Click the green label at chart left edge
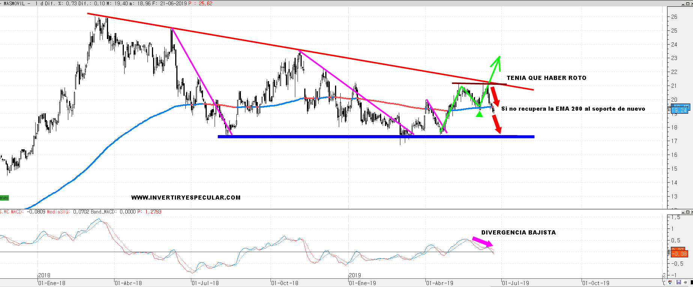This screenshot has width=693, height=287. (x=4, y=198)
